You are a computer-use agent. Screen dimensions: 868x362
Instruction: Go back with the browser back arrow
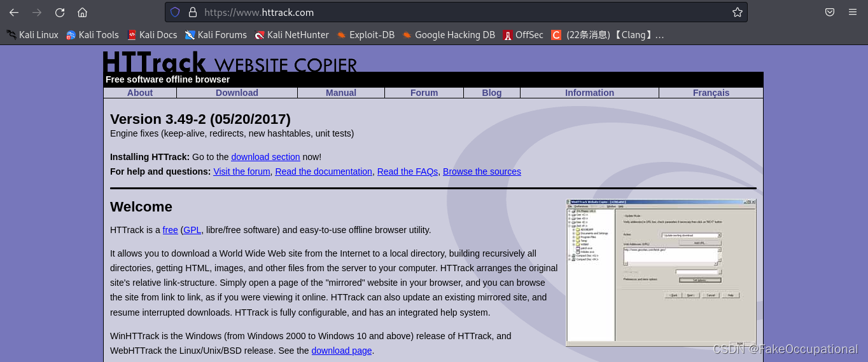click(13, 12)
